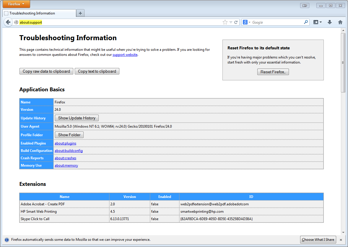Click Show Folder for profile

[x=69, y=135]
